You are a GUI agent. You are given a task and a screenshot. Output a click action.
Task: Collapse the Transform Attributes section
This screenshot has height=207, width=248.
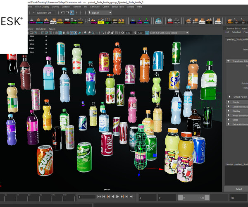[229, 61]
